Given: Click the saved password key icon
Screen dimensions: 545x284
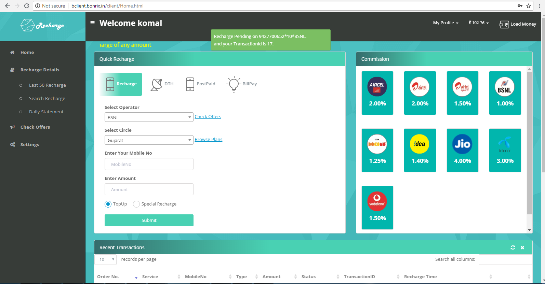Looking at the screenshot, I should coord(520,6).
